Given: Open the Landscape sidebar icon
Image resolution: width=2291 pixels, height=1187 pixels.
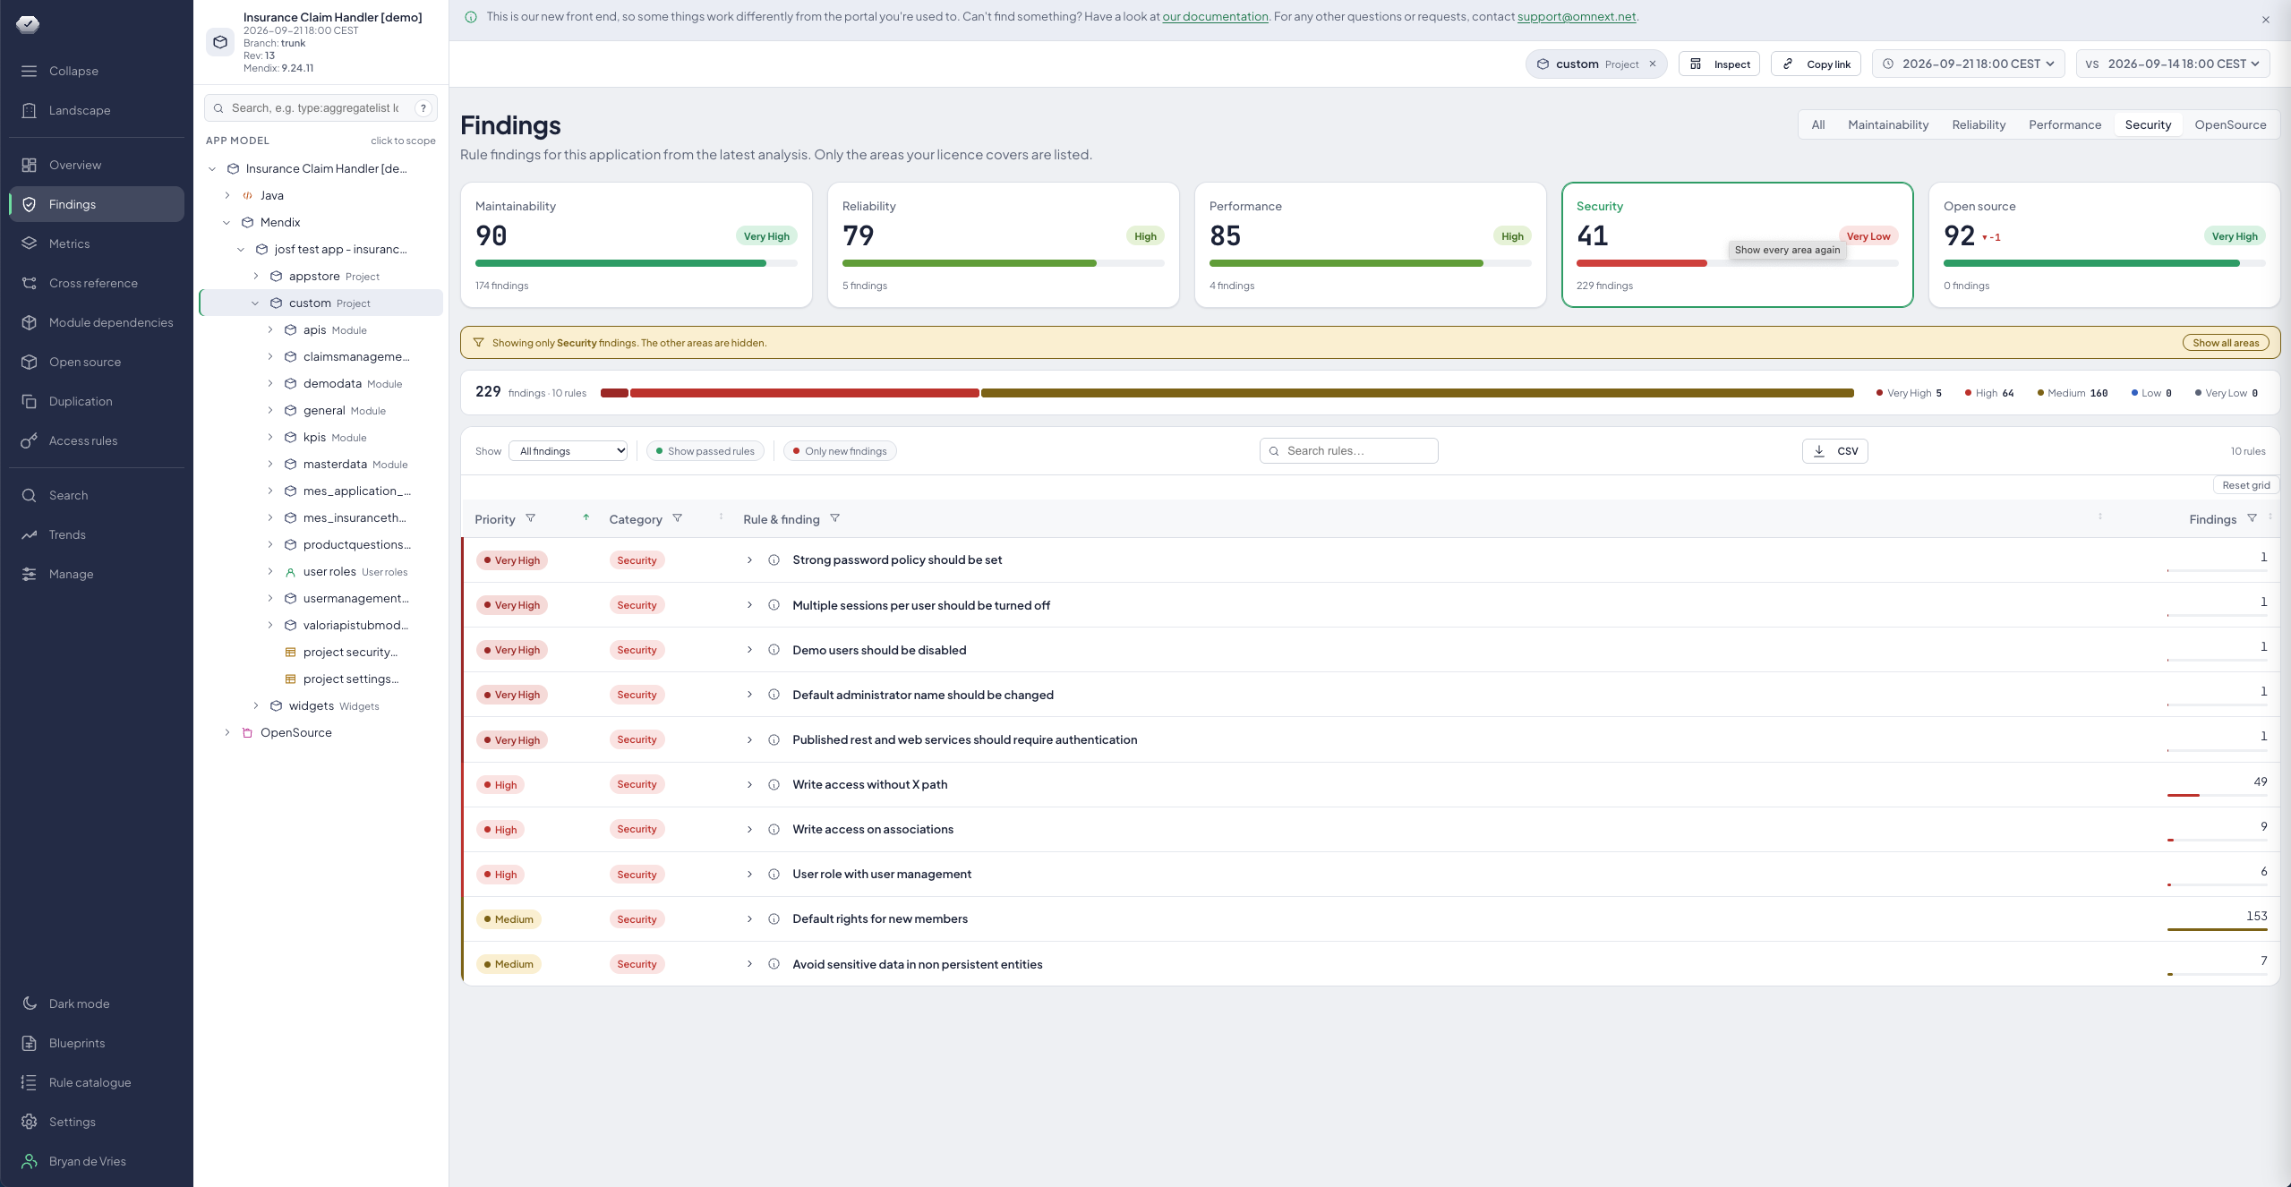Looking at the screenshot, I should click(30, 110).
